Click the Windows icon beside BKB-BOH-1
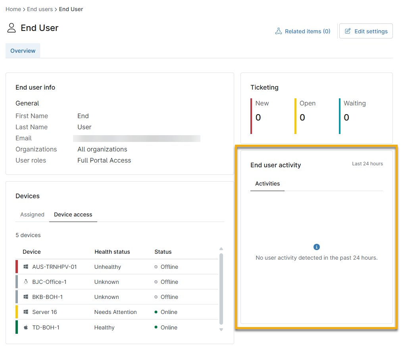402x354 pixels. tap(26, 297)
